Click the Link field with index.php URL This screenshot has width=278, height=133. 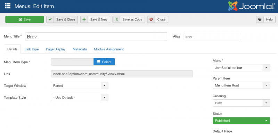122,74
